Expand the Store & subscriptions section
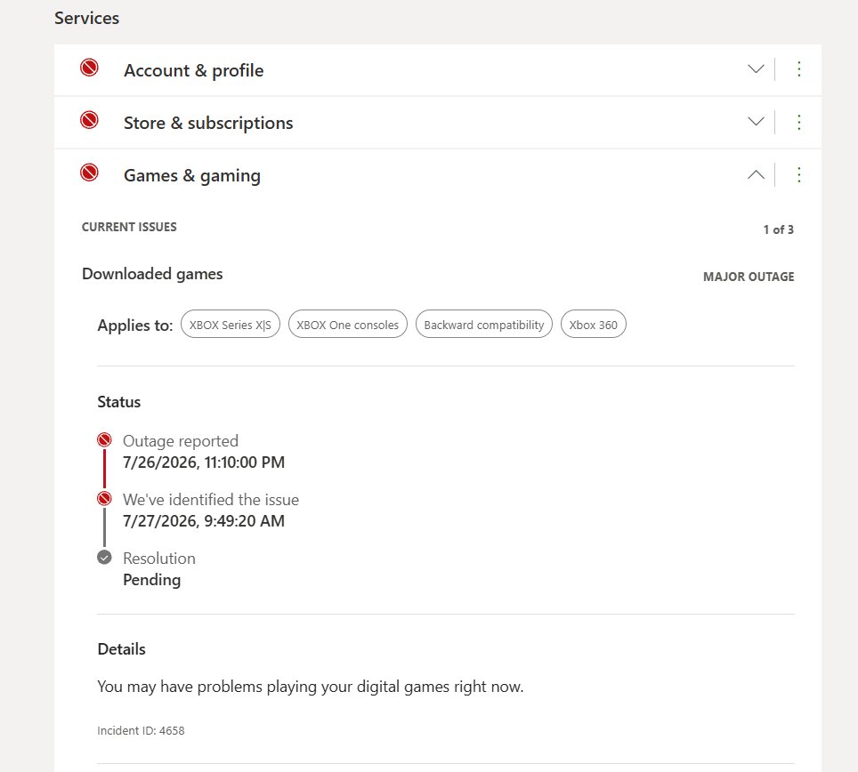Image resolution: width=858 pixels, height=772 pixels. (756, 121)
